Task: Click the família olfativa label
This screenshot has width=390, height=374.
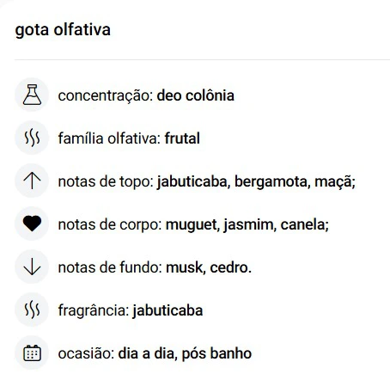Action: (109, 138)
